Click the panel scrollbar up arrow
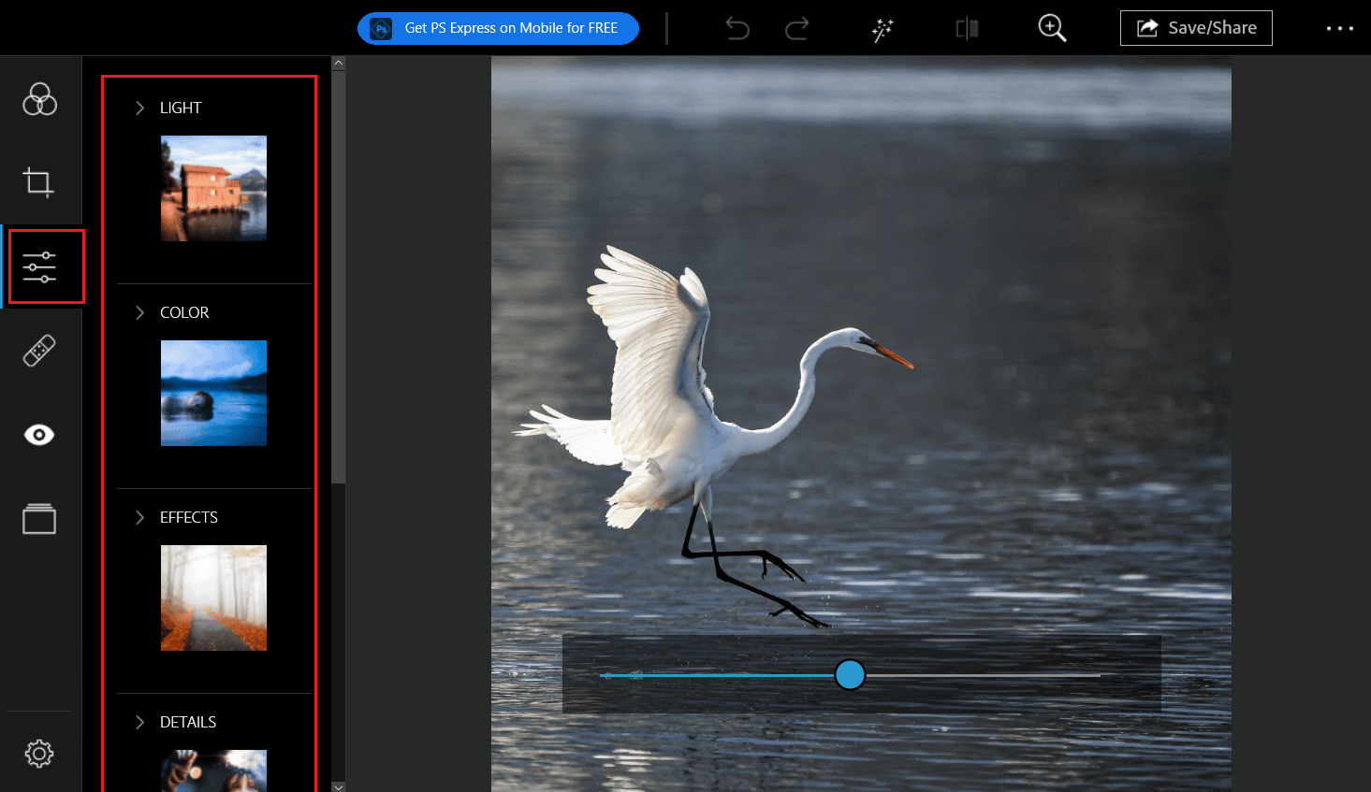This screenshot has width=1371, height=792. tap(339, 63)
